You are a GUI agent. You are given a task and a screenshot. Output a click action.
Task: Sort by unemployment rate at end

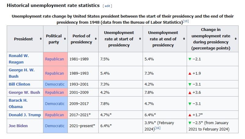coord(184,39)
